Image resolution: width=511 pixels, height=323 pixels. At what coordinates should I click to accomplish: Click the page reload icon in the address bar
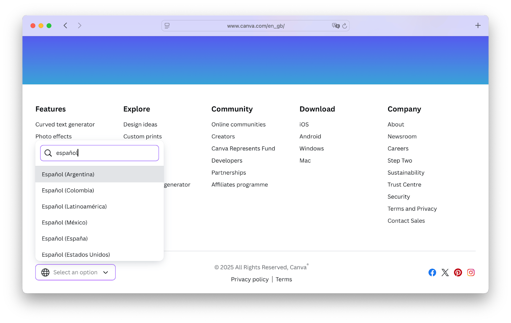[345, 26]
